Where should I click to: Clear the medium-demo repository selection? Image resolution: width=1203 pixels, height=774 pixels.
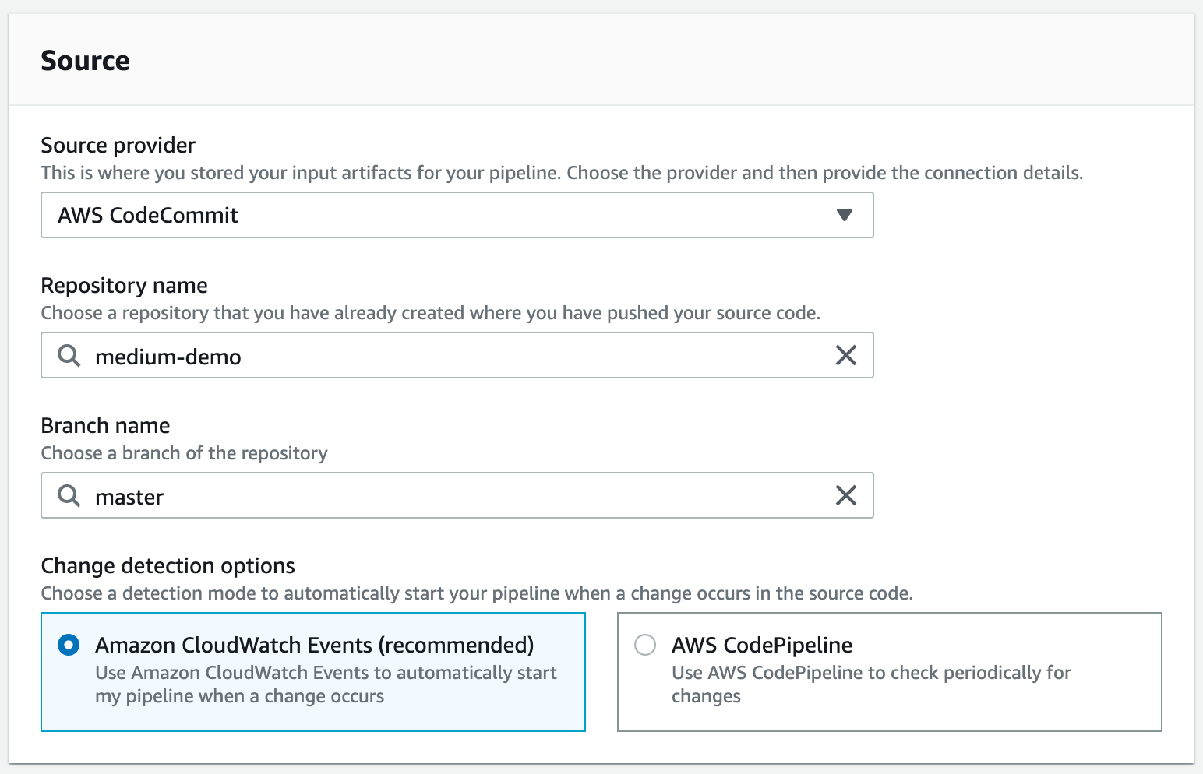point(845,355)
